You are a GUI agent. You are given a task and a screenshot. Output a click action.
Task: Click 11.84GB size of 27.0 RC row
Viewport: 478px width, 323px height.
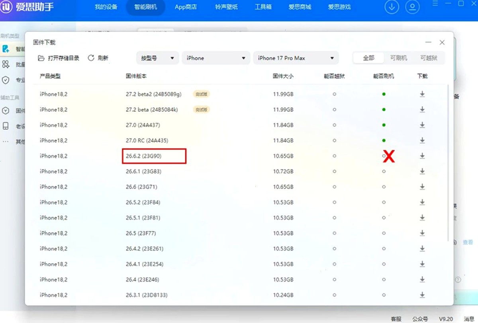[283, 140]
